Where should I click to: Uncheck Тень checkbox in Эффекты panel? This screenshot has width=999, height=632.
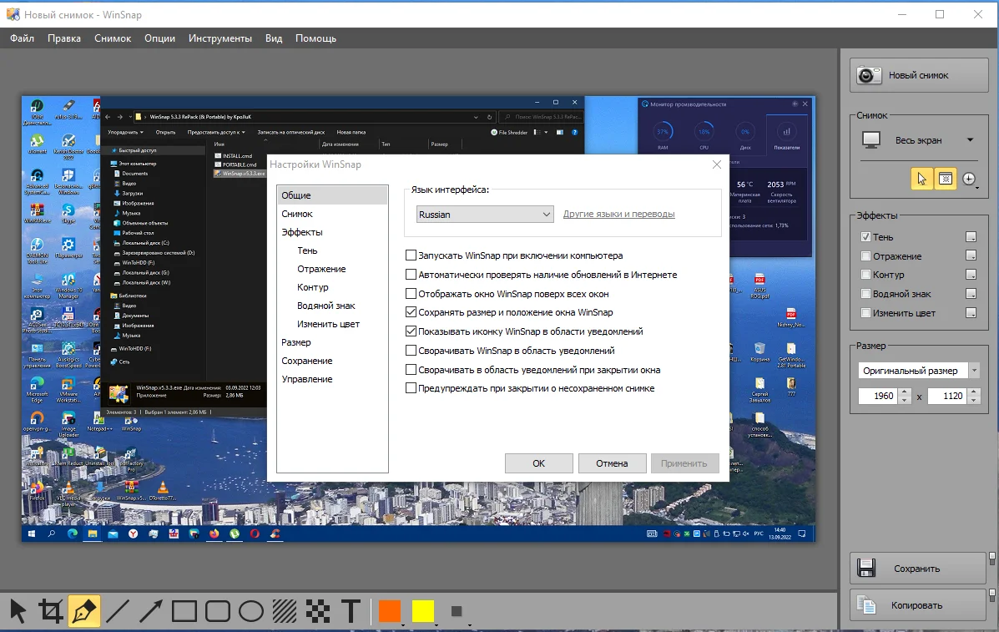coord(865,237)
